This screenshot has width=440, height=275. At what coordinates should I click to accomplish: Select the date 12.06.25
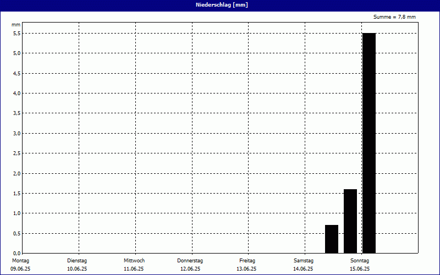190,269
